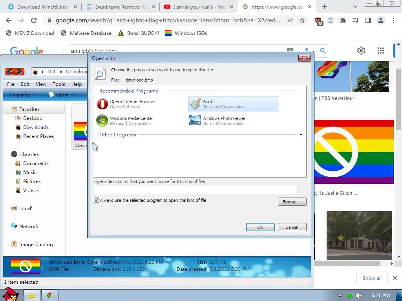
Task: Select Opera Internet Browser program icon
Action: 102,104
